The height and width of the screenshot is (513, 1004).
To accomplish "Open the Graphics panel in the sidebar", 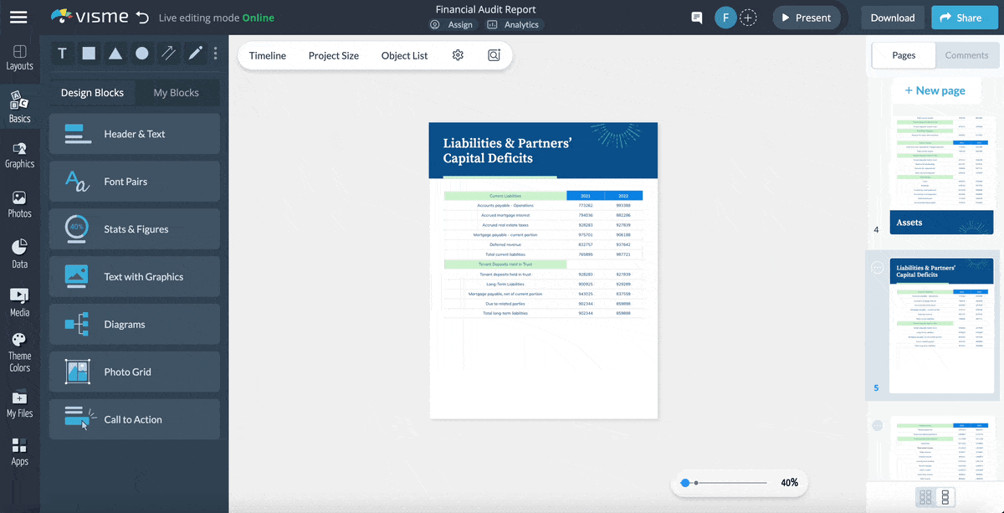I will pos(19,153).
